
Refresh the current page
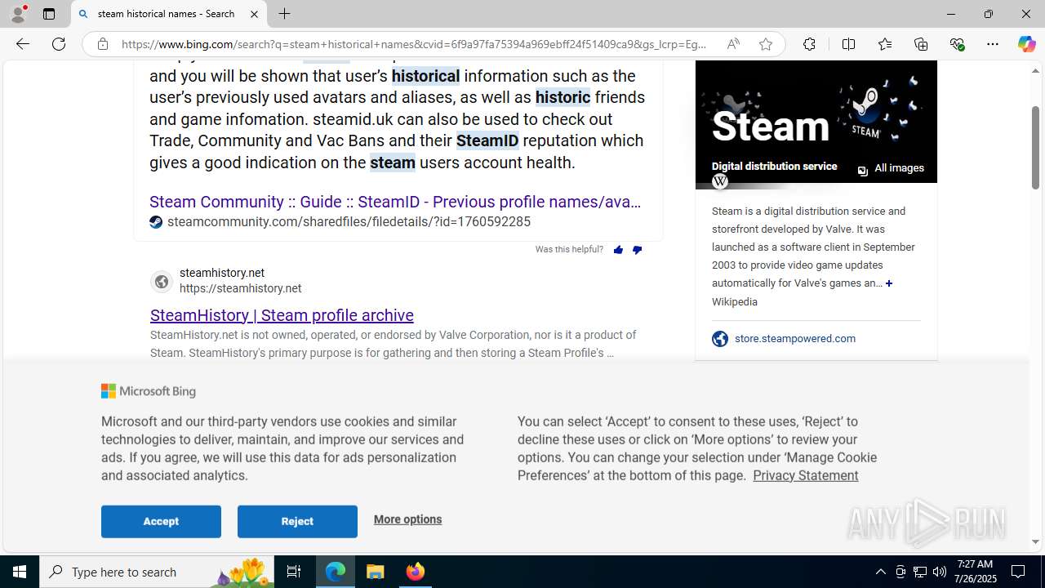(x=59, y=44)
